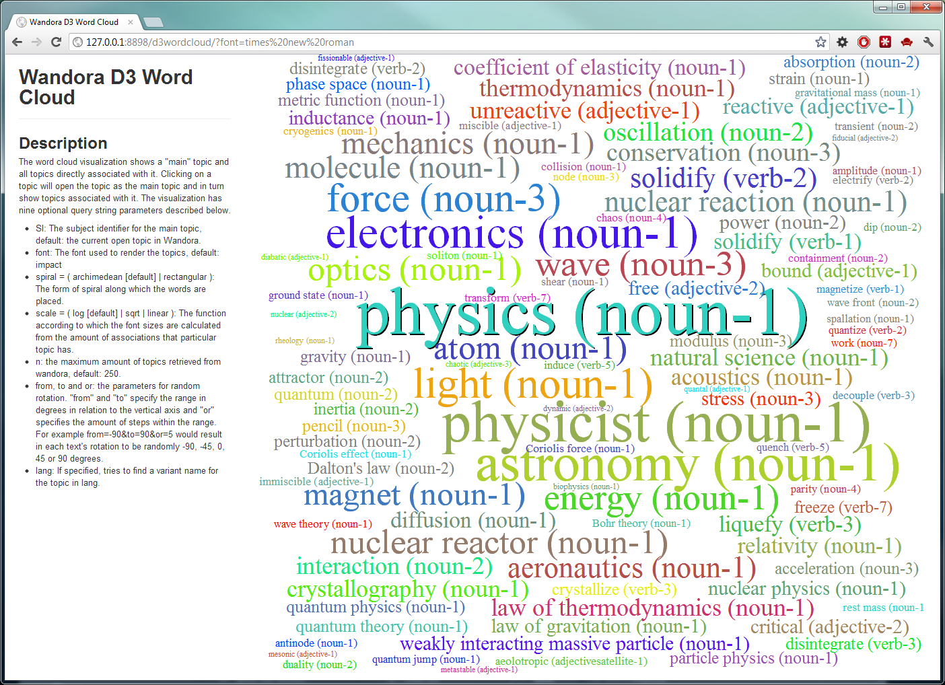
Task: Bookmark the page using the star icon
Action: coord(820,42)
